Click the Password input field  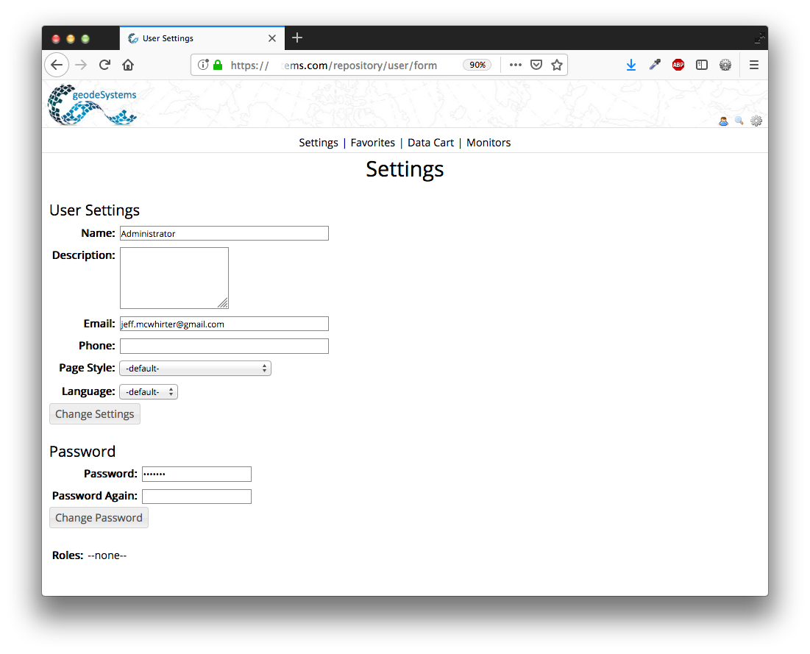[x=196, y=474]
